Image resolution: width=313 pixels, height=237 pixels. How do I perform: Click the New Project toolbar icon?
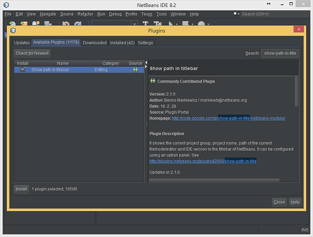click(24, 23)
